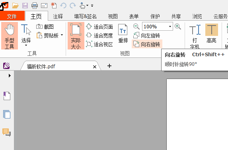Click the 截图 snapshot button
This screenshot has height=150, width=228.
(45, 27)
